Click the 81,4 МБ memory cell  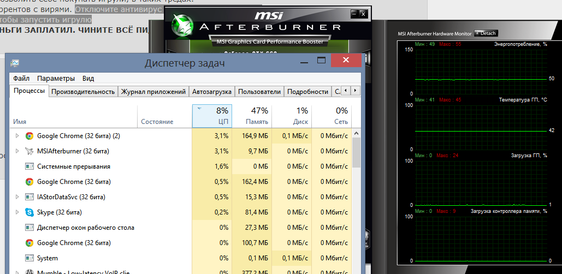pos(252,212)
